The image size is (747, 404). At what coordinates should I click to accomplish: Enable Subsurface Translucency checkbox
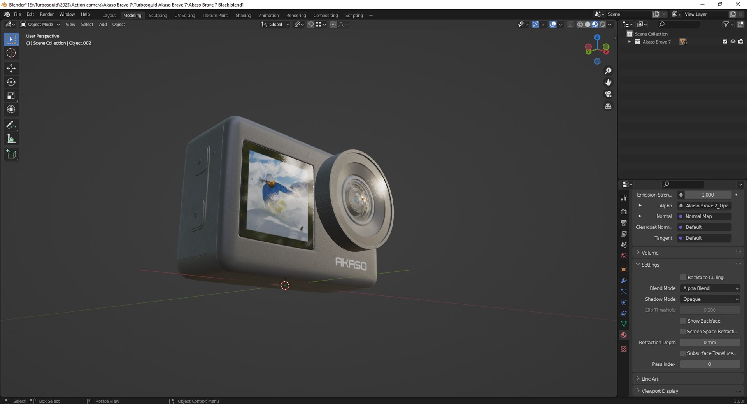pos(683,353)
